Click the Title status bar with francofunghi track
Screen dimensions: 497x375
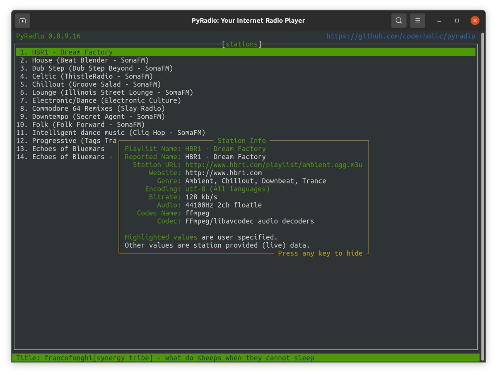point(246,358)
